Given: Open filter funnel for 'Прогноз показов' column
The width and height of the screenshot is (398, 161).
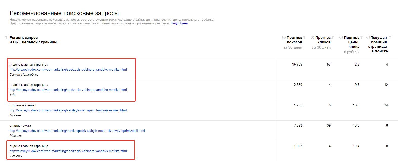Looking at the screenshot, I should 304,38.
